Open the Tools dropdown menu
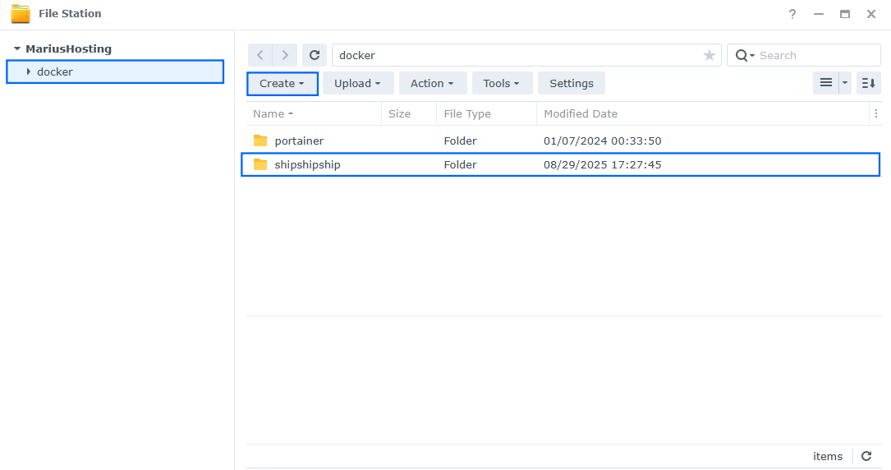The height and width of the screenshot is (470, 891). point(501,83)
